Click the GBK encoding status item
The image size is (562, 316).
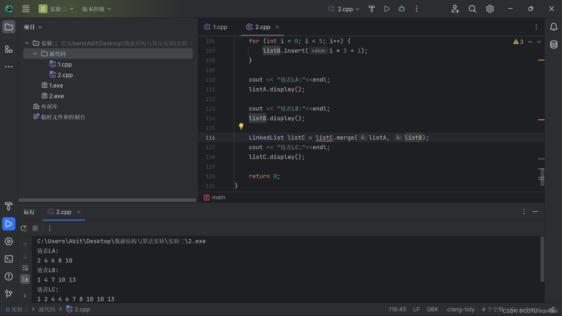pyautogui.click(x=432, y=309)
